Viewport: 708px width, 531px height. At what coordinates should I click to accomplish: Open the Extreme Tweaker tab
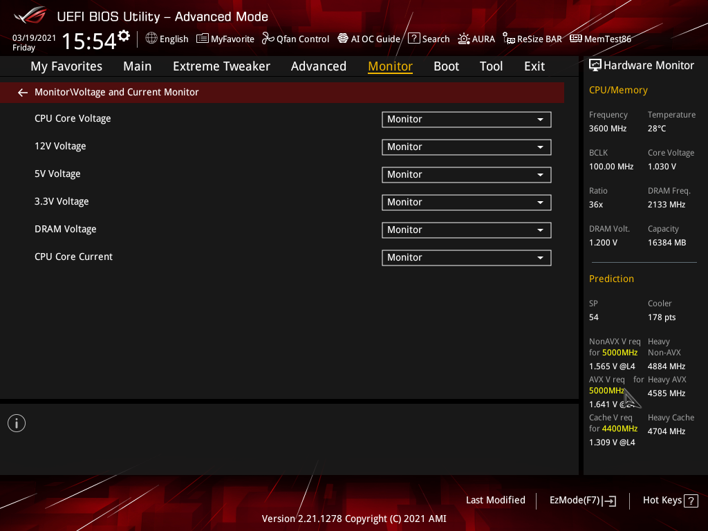(221, 66)
